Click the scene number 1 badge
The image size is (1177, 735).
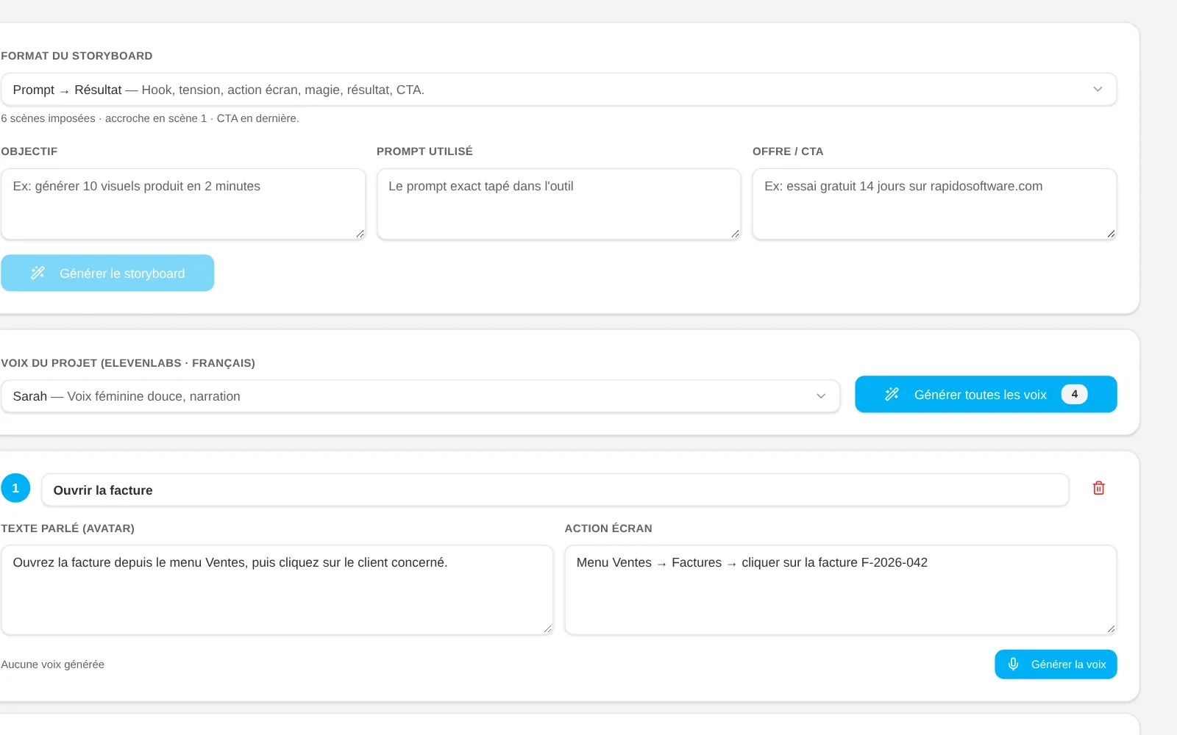tap(15, 488)
